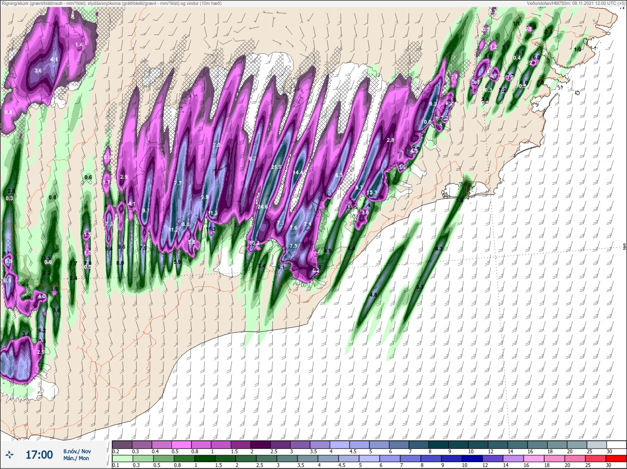Click the 7.7 precipitation value on the map
627x469 pixels.
pyautogui.click(x=178, y=183)
